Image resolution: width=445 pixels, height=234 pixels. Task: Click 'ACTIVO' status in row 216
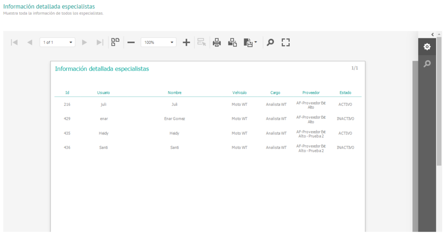345,104
